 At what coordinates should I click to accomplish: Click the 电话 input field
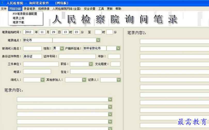pos(37,72)
